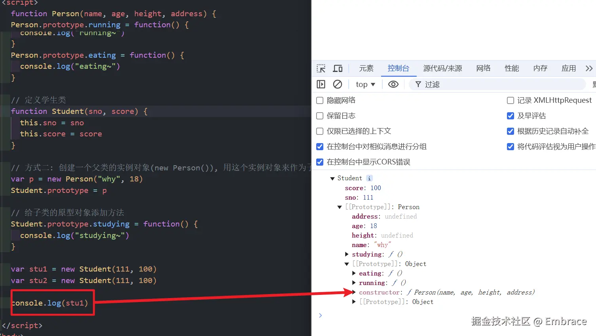Image resolution: width=596 pixels, height=336 pixels.
Task: Click the function Student(sno, score) line
Action: click(79, 111)
